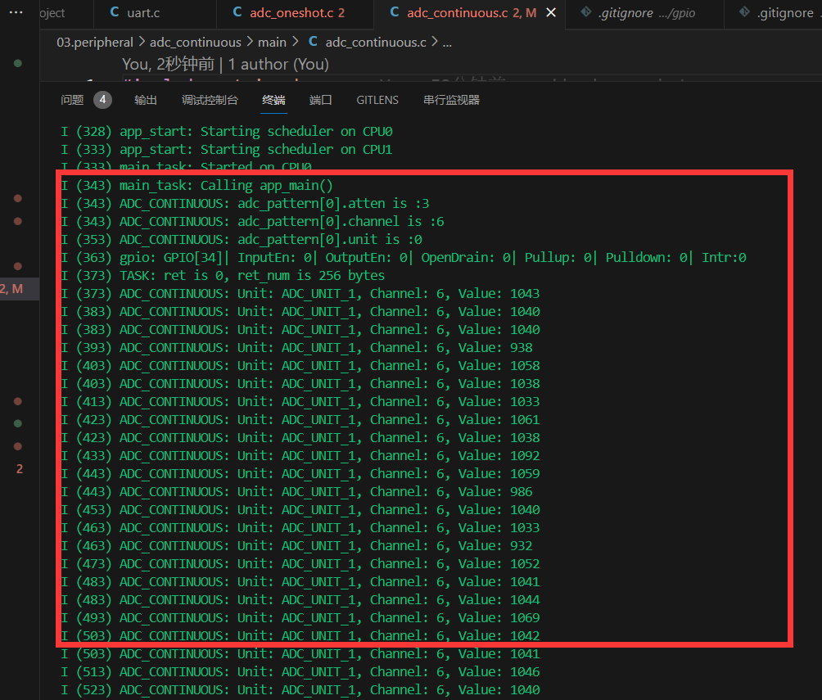Click the problems count badge showing 4
The height and width of the screenshot is (700, 822).
pyautogui.click(x=102, y=100)
